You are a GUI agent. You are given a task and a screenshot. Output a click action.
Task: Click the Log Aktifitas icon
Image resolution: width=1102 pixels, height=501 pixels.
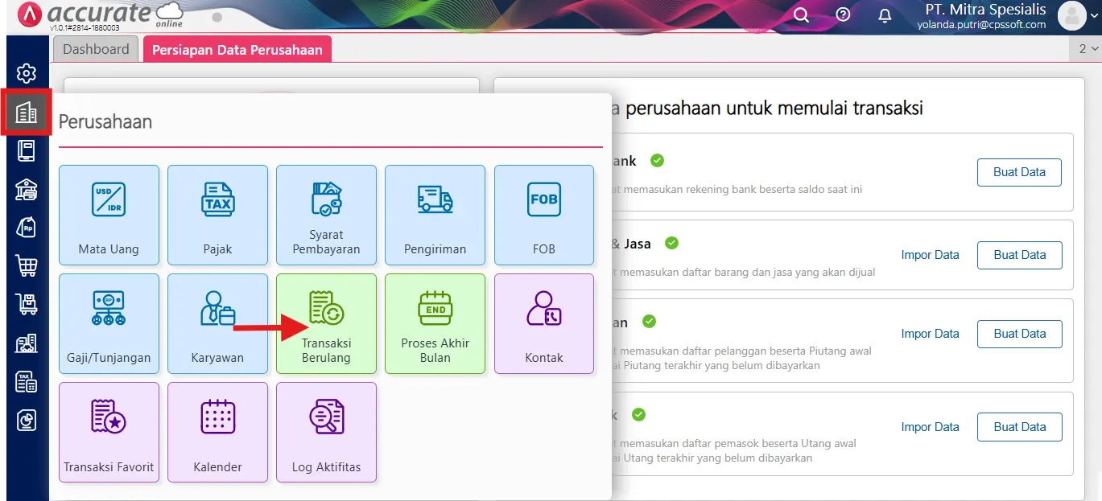click(x=326, y=432)
